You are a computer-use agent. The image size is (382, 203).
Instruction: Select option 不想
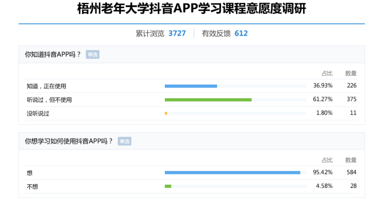point(33,187)
